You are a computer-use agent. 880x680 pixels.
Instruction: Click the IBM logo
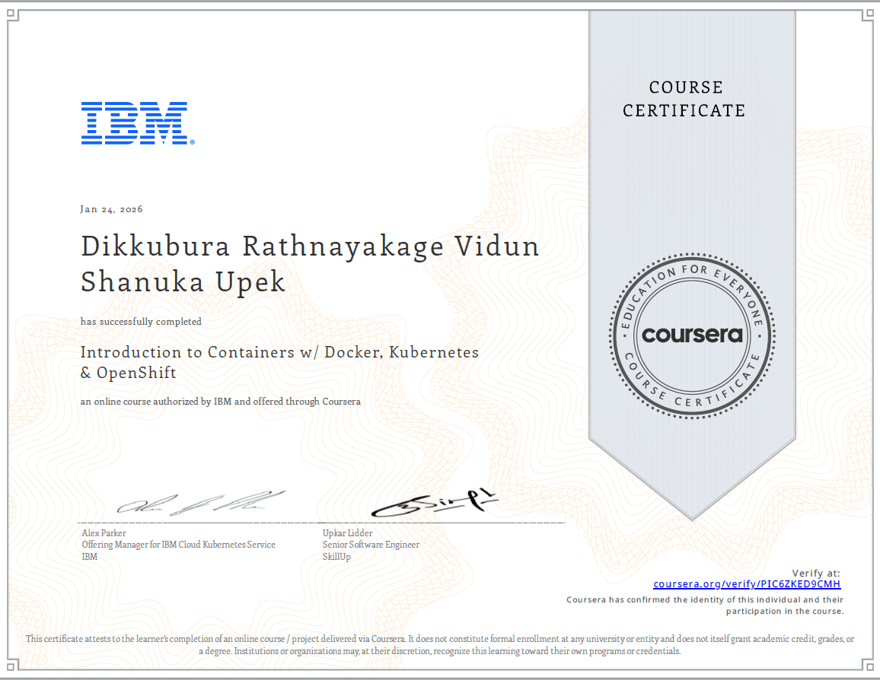point(137,122)
